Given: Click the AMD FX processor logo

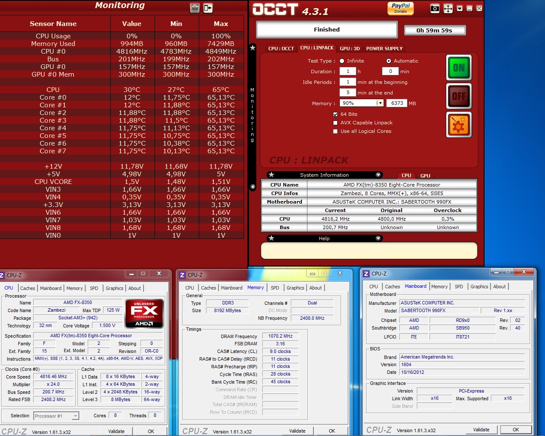Looking at the screenshot, I should tap(144, 314).
